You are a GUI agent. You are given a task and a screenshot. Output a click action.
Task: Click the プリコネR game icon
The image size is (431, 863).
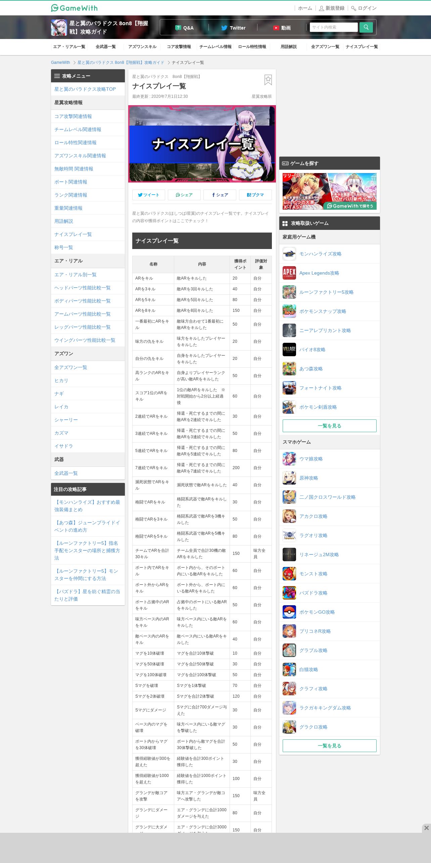point(289,631)
